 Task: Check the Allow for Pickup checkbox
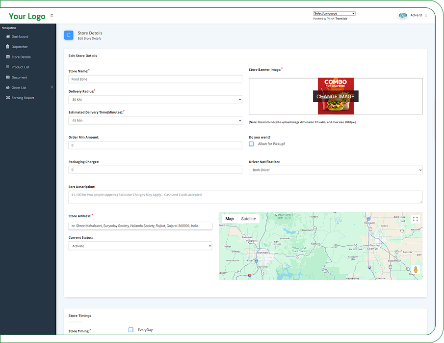point(251,144)
